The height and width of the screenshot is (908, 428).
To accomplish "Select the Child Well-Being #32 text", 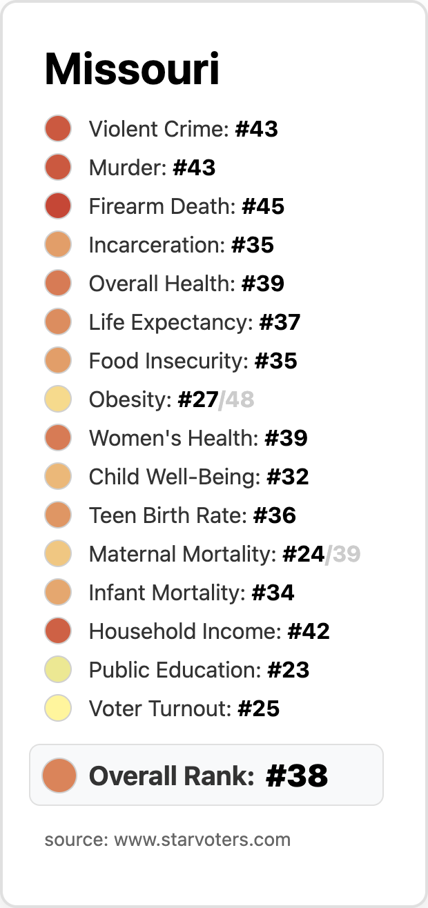I will click(199, 477).
